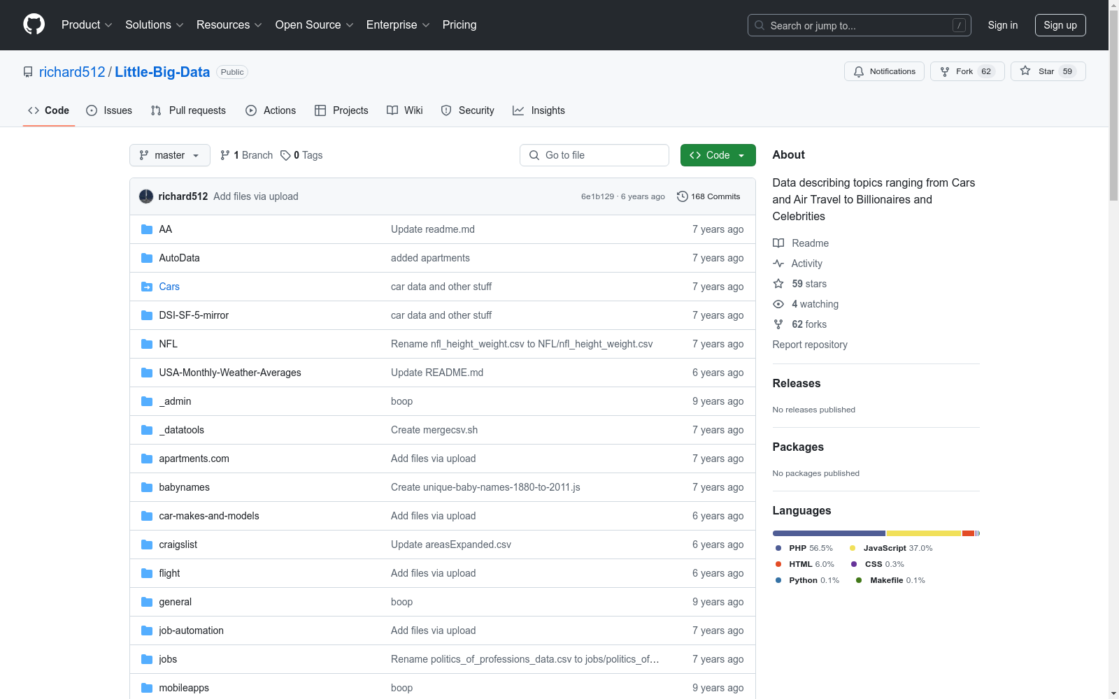The width and height of the screenshot is (1119, 699).
Task: Open the JavaScript 37.0% language link
Action: click(892, 548)
